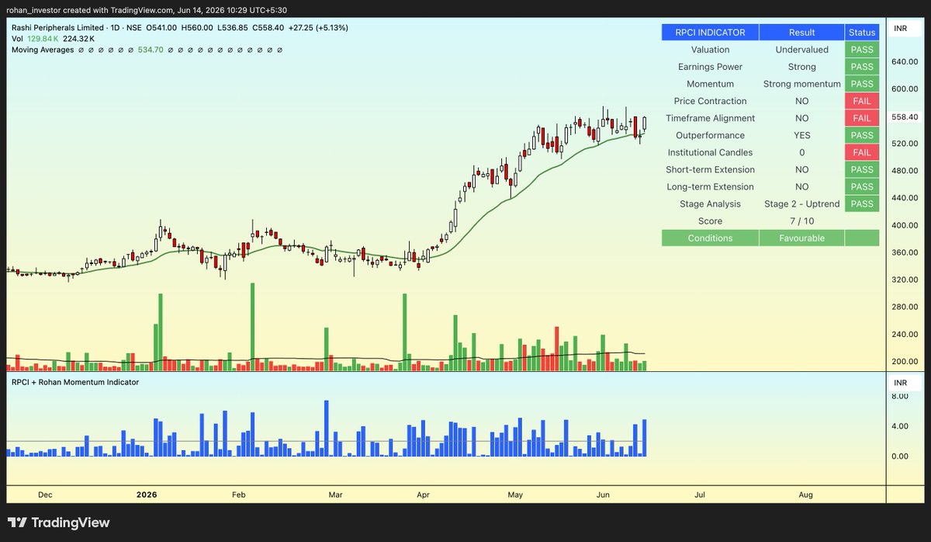
Task: Click the 480.00 price axis label
Action: coord(905,171)
